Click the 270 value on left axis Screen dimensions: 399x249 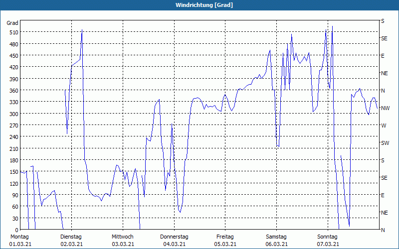pyautogui.click(x=14, y=125)
